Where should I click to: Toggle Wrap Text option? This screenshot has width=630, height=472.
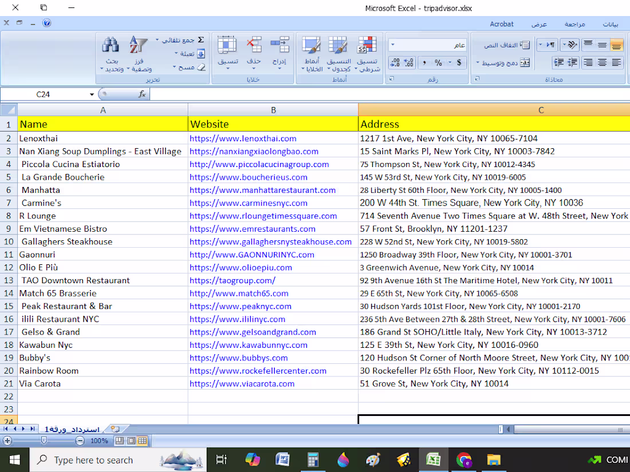(x=507, y=45)
